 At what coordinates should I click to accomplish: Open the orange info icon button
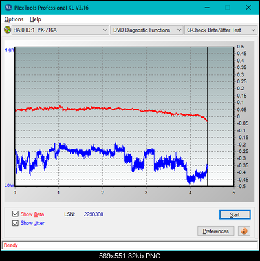(244, 231)
